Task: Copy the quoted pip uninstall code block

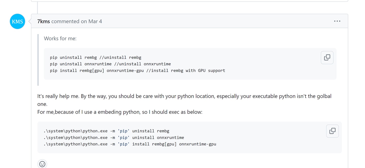Action: point(327,58)
